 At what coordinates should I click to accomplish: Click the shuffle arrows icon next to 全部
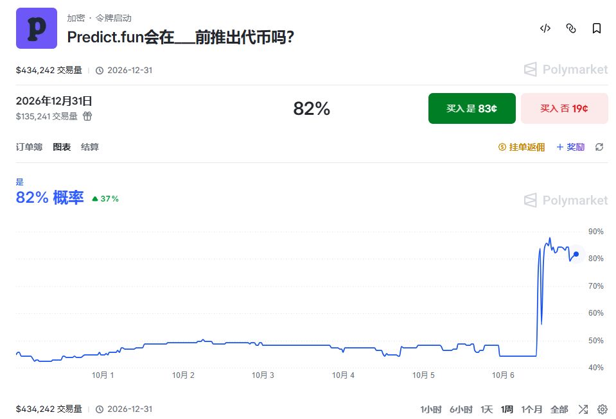coord(583,409)
